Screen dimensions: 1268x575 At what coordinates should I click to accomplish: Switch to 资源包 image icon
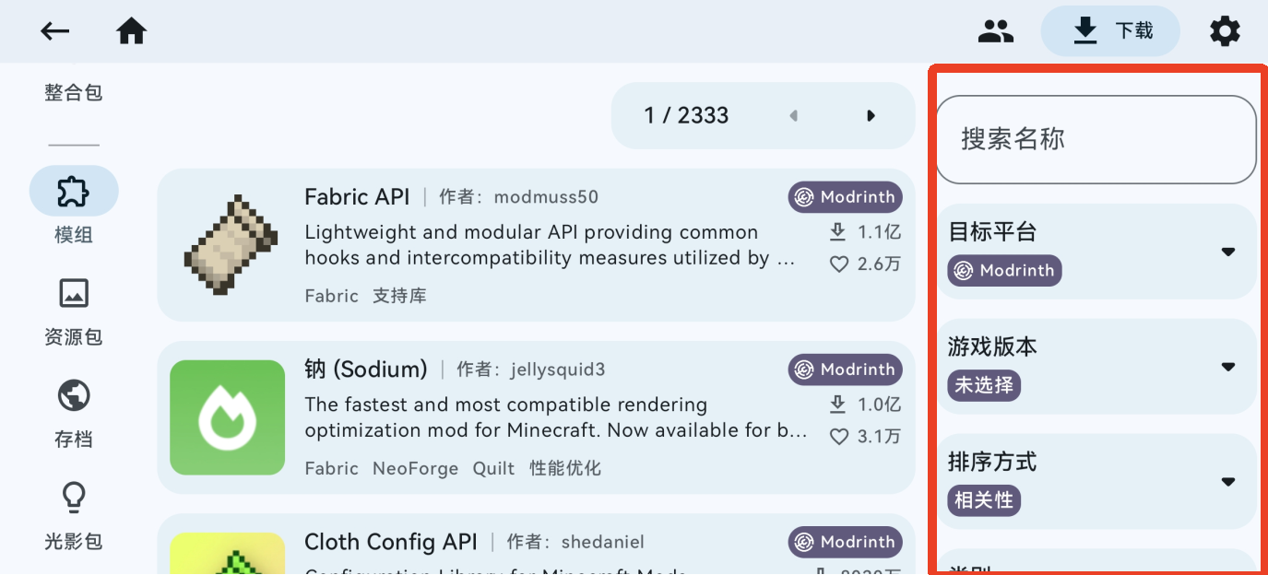74,293
